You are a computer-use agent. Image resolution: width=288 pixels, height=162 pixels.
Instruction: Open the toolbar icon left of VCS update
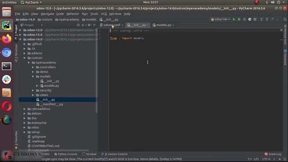coord(255,19)
